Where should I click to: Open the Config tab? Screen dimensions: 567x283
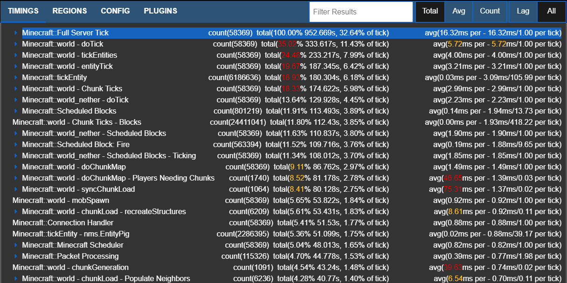(x=115, y=11)
